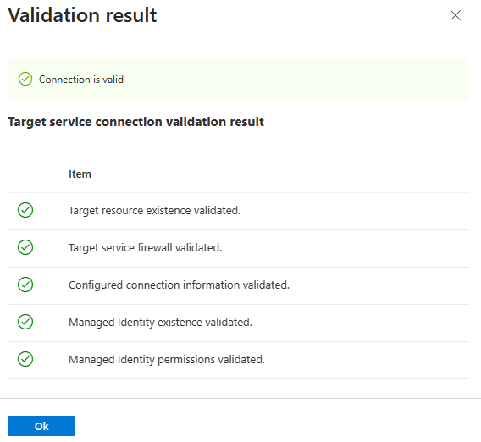Click the green success banner
Screen dimensions: 481x442
(x=238, y=79)
